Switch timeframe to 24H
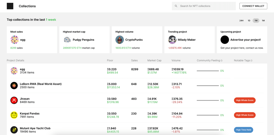Image resolution: width=274 pixels, height=135 pixels. coord(241,21)
